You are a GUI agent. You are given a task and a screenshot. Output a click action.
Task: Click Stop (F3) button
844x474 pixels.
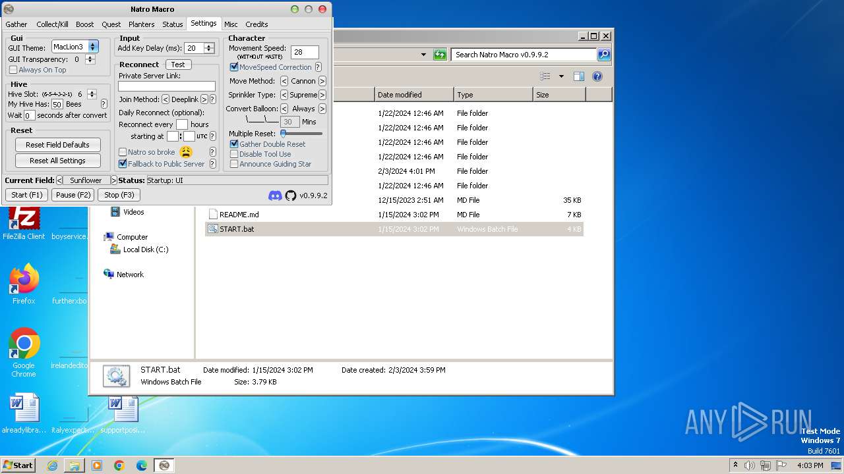pos(119,195)
